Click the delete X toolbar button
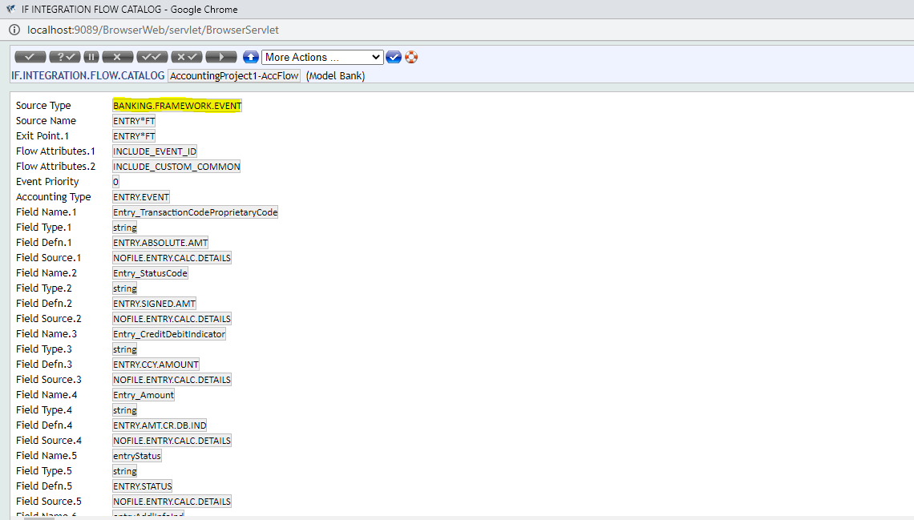Viewport: 914px width, 520px height. pyautogui.click(x=118, y=57)
